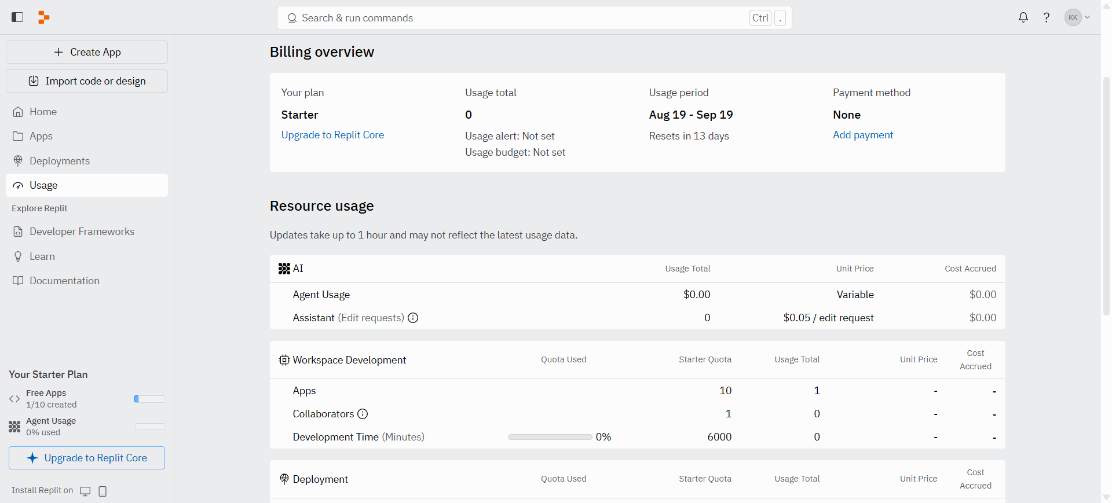The height and width of the screenshot is (503, 1112).
Task: Go to Deployments page
Action: point(87,161)
